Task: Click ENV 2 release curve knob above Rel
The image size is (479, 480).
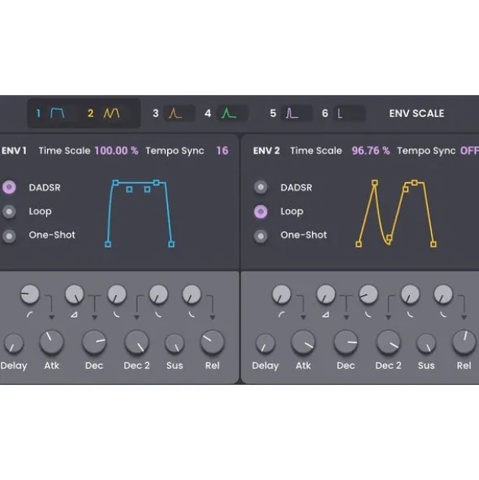Action: pos(443,294)
